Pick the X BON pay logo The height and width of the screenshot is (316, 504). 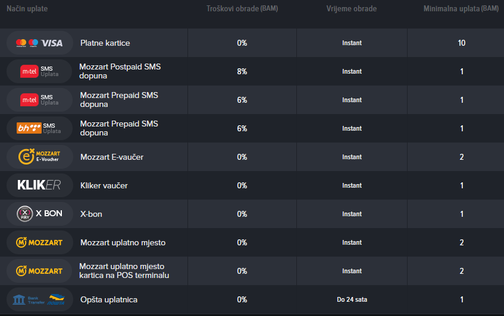tap(39, 214)
